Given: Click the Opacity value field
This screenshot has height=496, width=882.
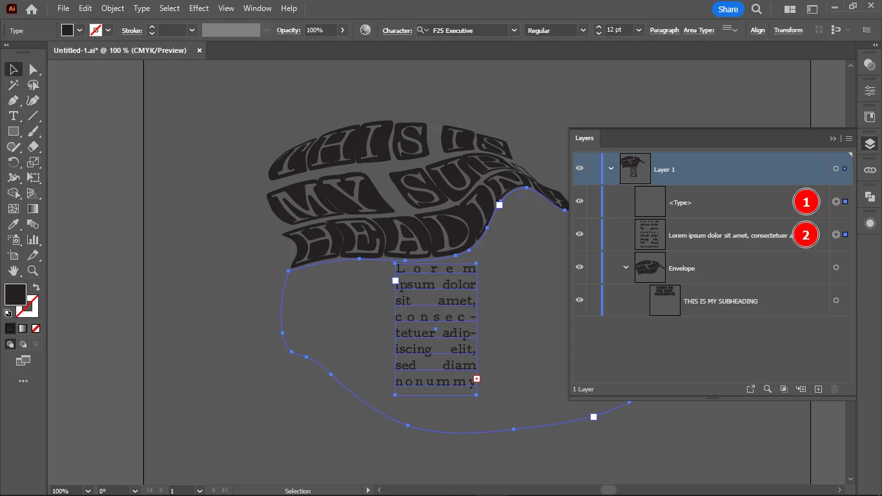Looking at the screenshot, I should [320, 30].
